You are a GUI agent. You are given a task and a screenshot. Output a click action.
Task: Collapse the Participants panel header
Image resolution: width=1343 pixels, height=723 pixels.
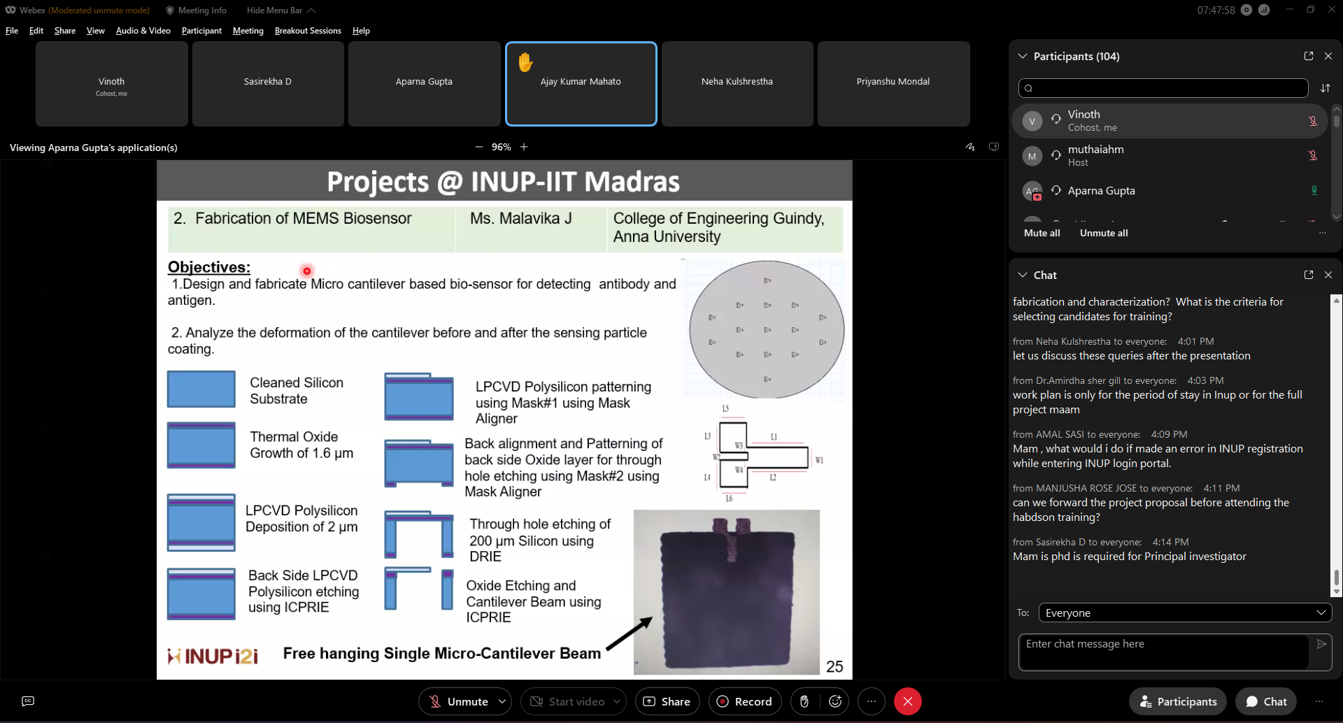pyautogui.click(x=1023, y=56)
